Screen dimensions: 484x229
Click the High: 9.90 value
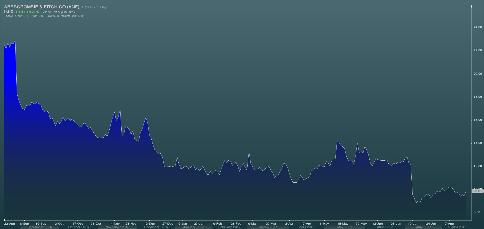coord(38,16)
